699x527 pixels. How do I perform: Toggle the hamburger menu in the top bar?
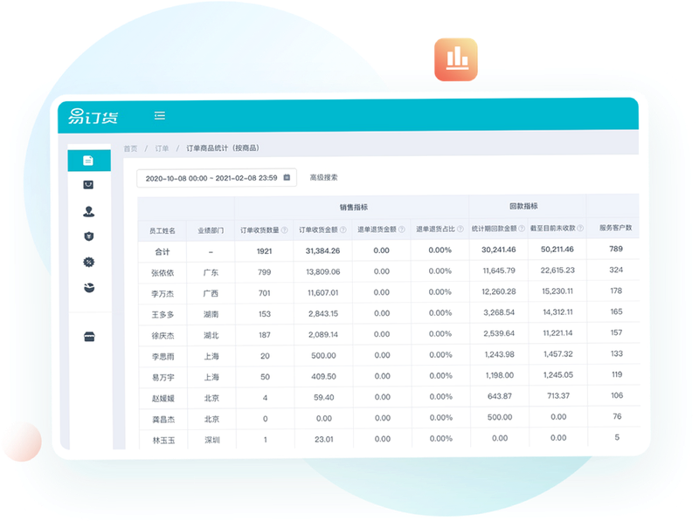(160, 116)
